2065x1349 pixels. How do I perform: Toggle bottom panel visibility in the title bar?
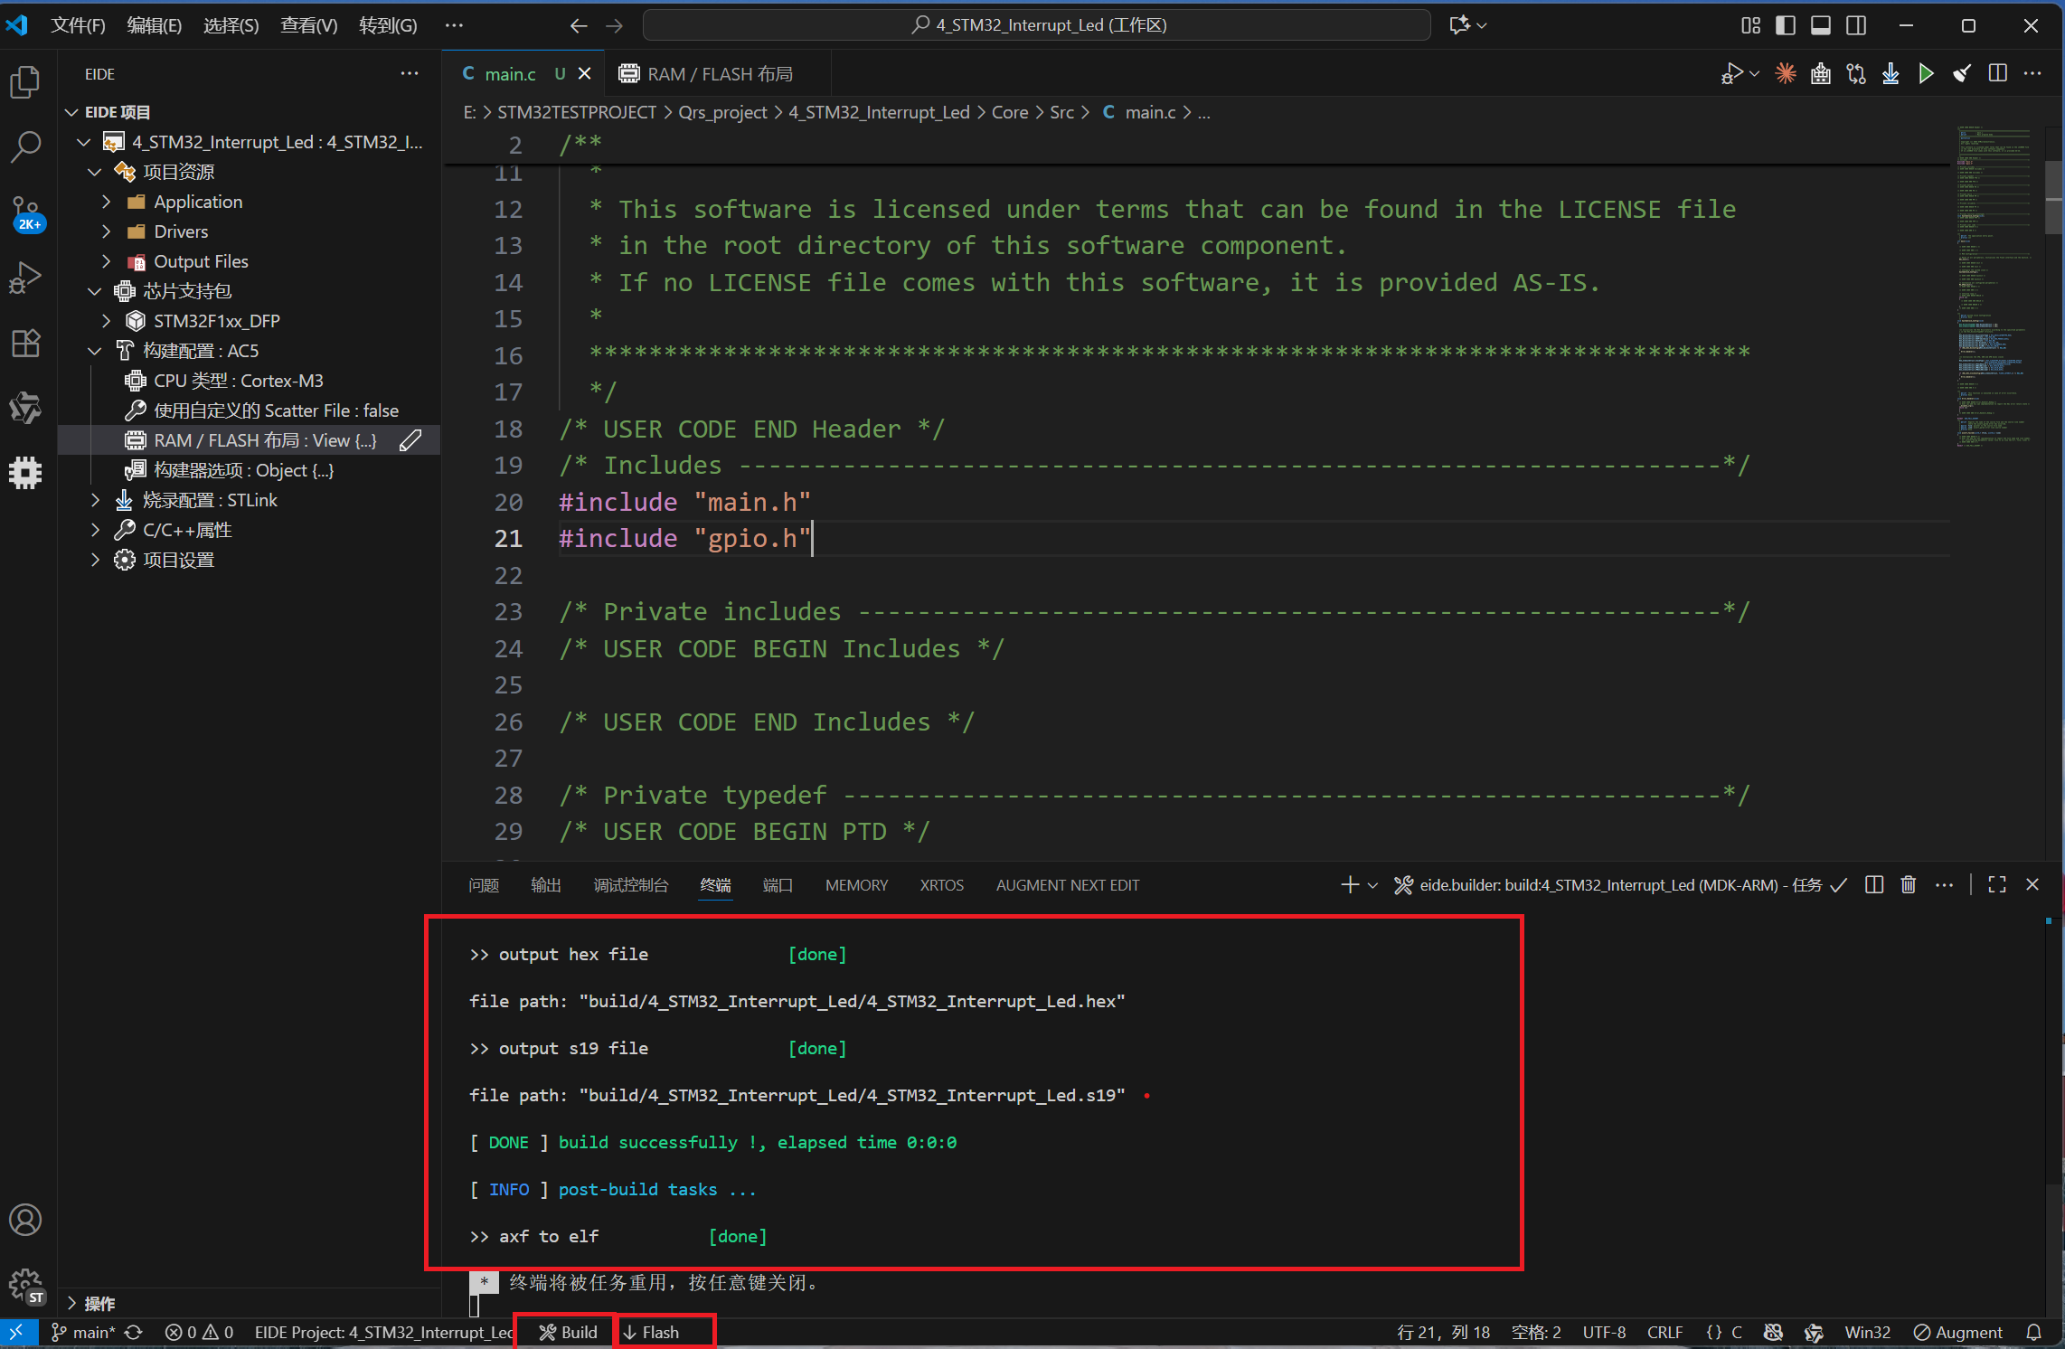pyautogui.click(x=1821, y=25)
